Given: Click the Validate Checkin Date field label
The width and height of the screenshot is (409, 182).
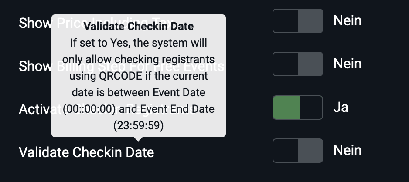Looking at the screenshot, I should (86, 152).
